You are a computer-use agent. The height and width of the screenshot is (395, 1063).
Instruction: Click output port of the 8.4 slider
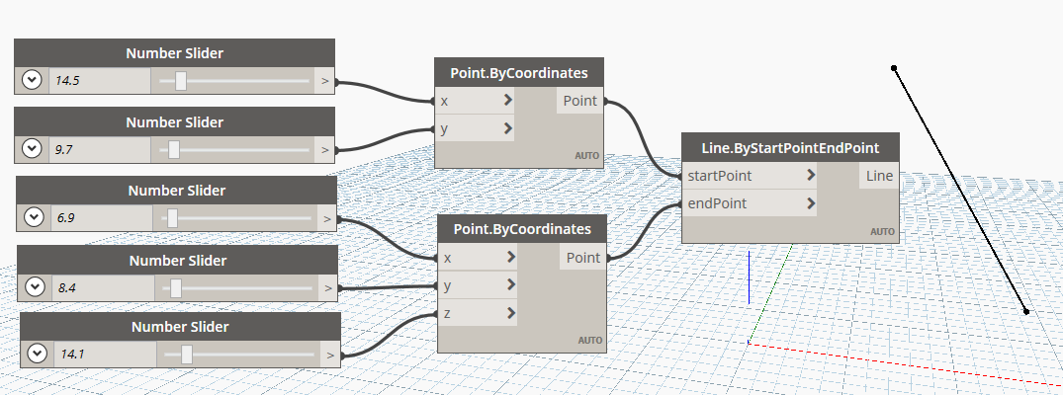pyautogui.click(x=328, y=288)
